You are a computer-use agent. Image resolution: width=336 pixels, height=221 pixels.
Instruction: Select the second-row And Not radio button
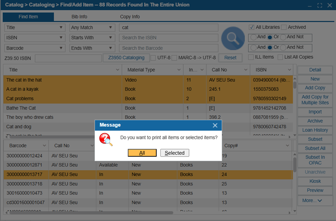point(283,48)
